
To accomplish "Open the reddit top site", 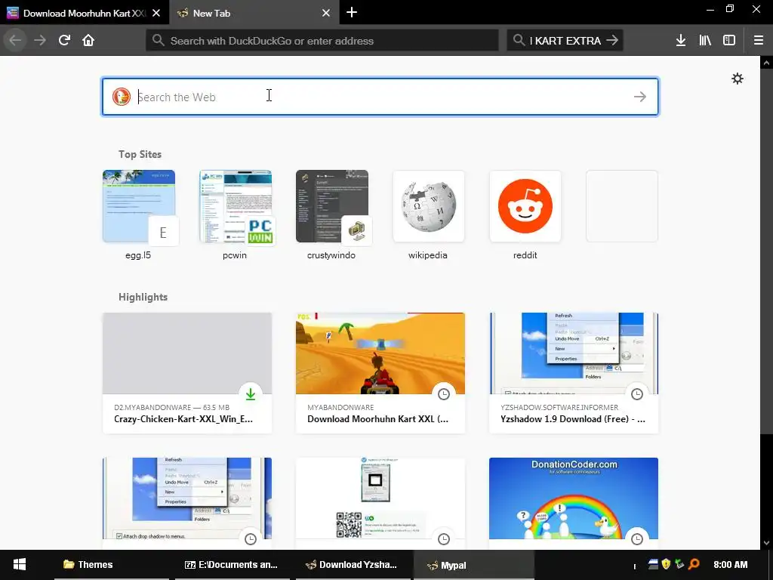I will [x=525, y=215].
